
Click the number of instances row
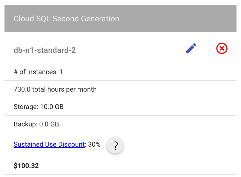point(38,72)
